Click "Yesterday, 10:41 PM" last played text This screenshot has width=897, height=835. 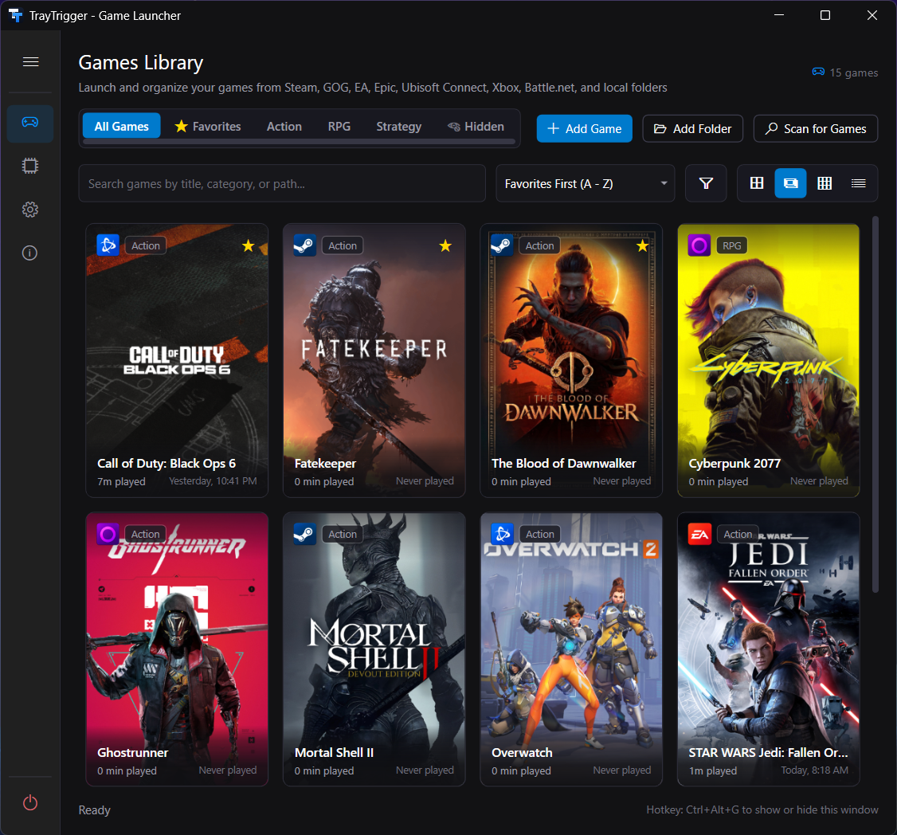213,480
